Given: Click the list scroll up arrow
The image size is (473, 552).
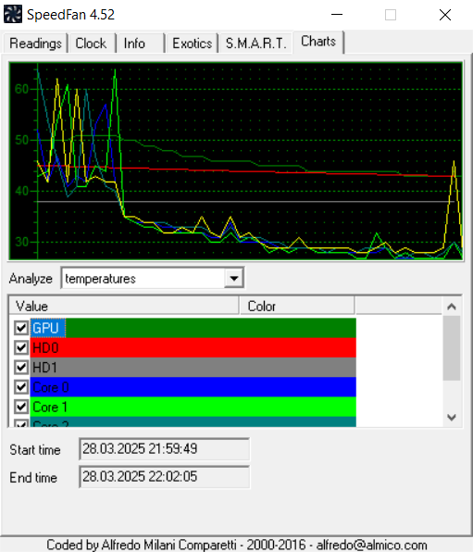Looking at the screenshot, I should 452,307.
